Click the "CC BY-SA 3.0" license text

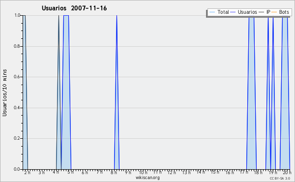(x=280, y=178)
